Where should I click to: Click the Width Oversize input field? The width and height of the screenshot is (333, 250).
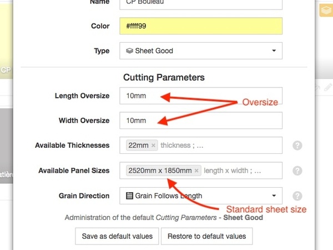201,121
